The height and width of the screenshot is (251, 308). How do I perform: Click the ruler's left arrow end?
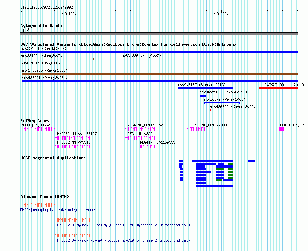point(21,11)
